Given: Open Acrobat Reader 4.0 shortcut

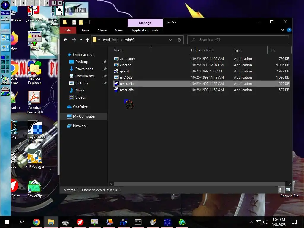Looking at the screenshot, I should click(x=34, y=102).
